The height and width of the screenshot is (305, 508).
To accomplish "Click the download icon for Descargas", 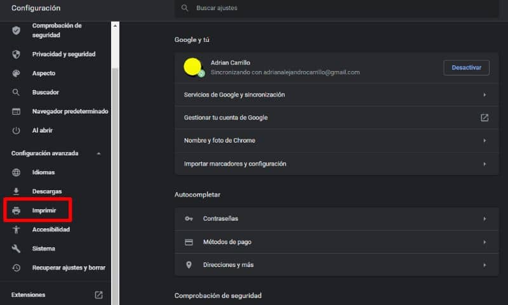I will (17, 191).
